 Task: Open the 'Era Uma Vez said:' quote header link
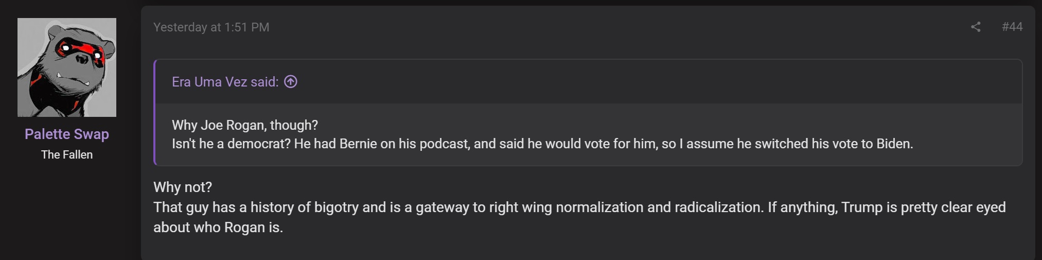coord(225,82)
